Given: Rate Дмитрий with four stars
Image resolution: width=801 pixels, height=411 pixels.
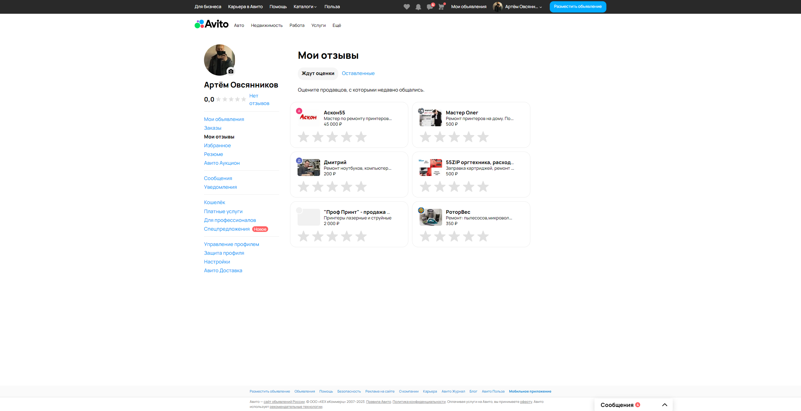Looking at the screenshot, I should 347,187.
